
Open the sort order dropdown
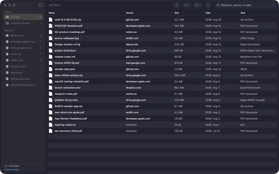pyautogui.click(x=198, y=5)
